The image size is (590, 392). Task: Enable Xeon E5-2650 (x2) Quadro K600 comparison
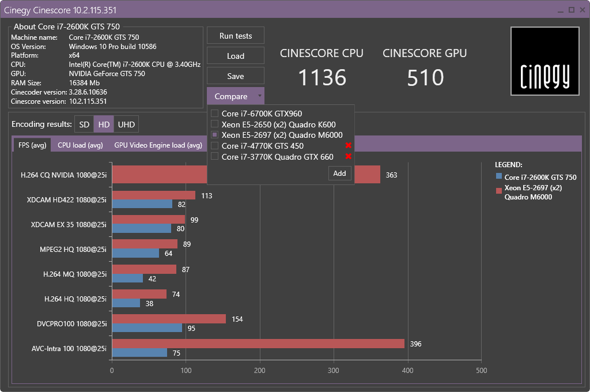click(x=214, y=124)
